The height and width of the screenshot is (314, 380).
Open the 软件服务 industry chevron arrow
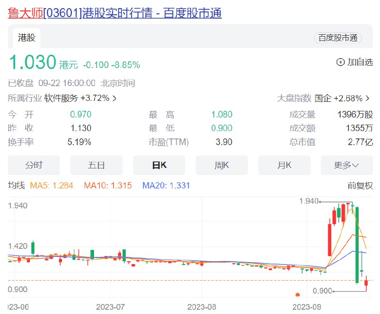pyautogui.click(x=114, y=98)
